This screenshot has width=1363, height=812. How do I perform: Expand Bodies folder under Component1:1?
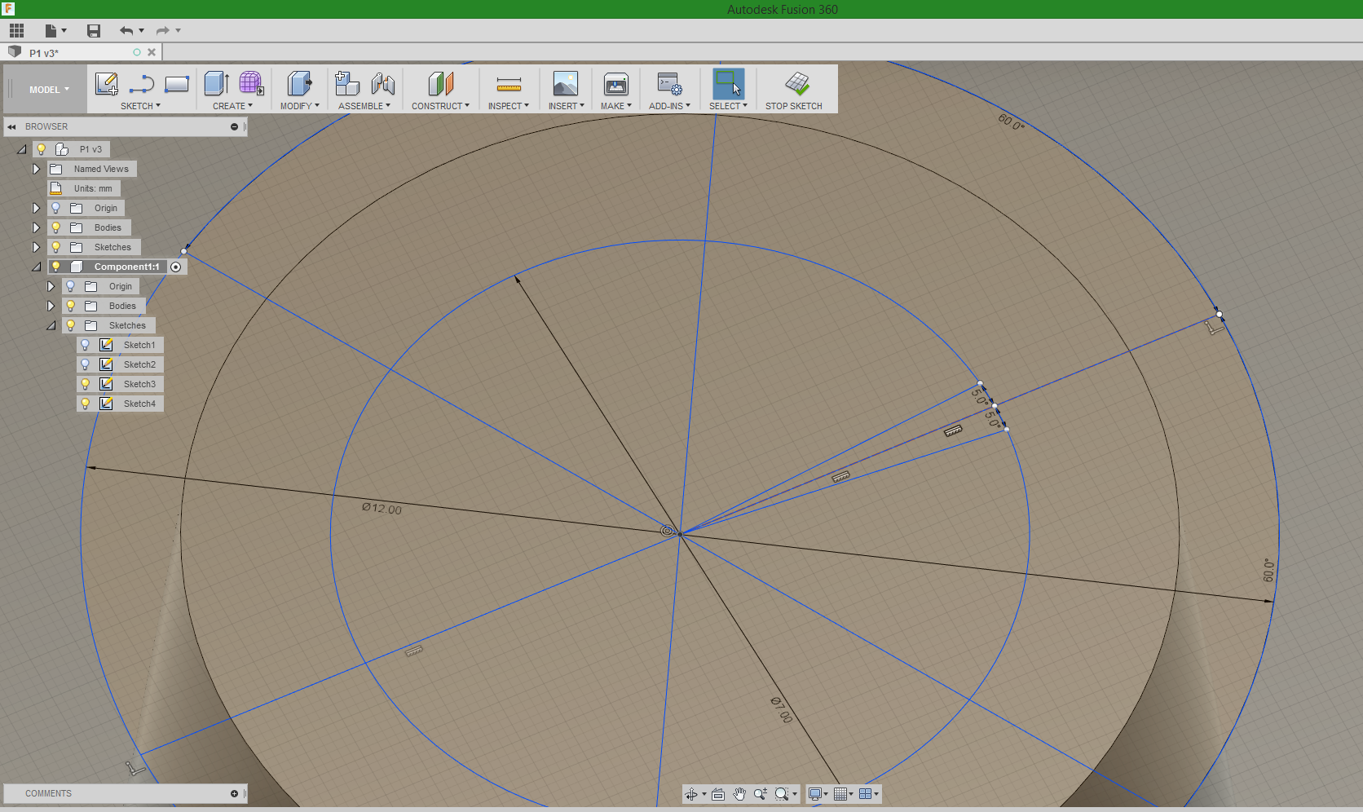(x=51, y=306)
